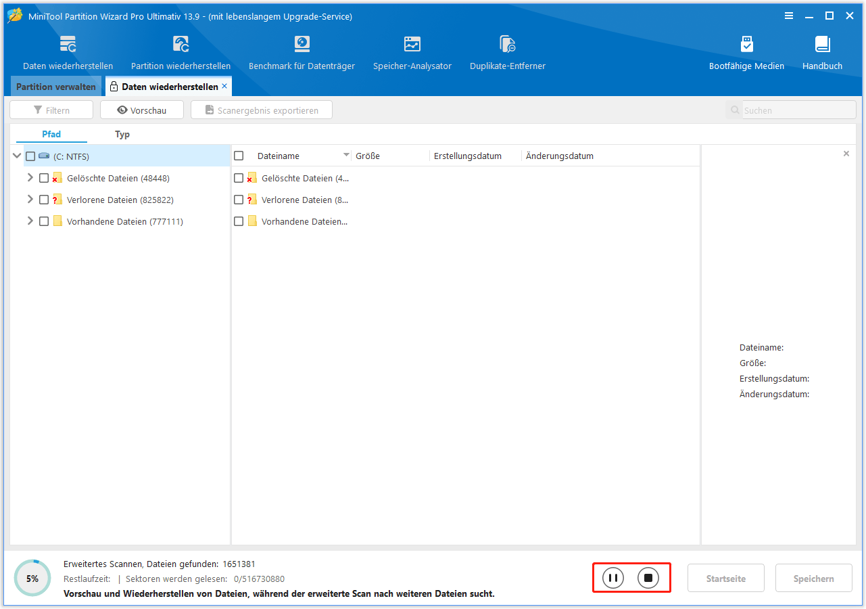Focus the Suchen search field
Image resolution: width=866 pixels, height=609 pixels.
[799, 110]
